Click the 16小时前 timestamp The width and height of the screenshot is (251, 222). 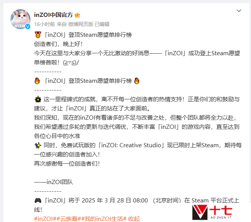(x=45, y=24)
